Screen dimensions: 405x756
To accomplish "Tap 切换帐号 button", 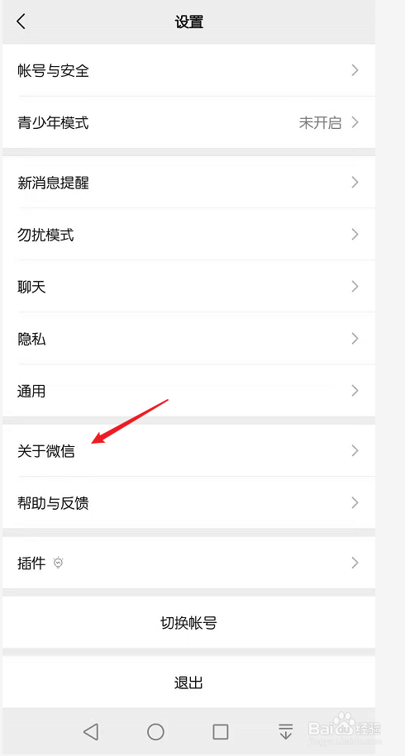I will pos(189,623).
